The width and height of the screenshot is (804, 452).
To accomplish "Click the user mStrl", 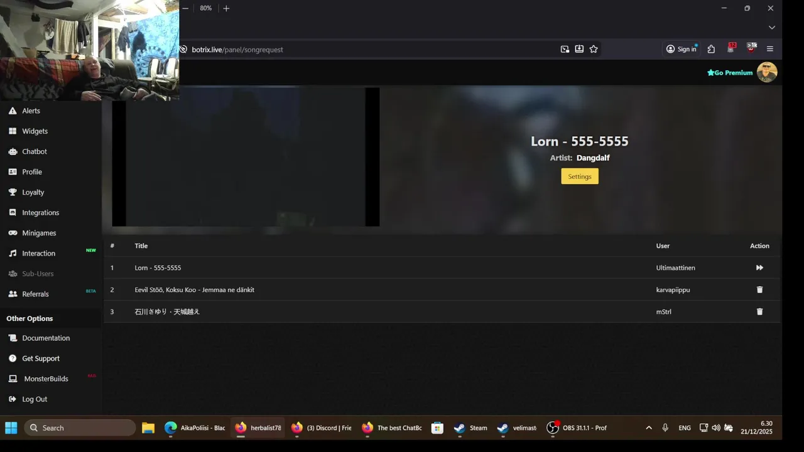I will [663, 312].
